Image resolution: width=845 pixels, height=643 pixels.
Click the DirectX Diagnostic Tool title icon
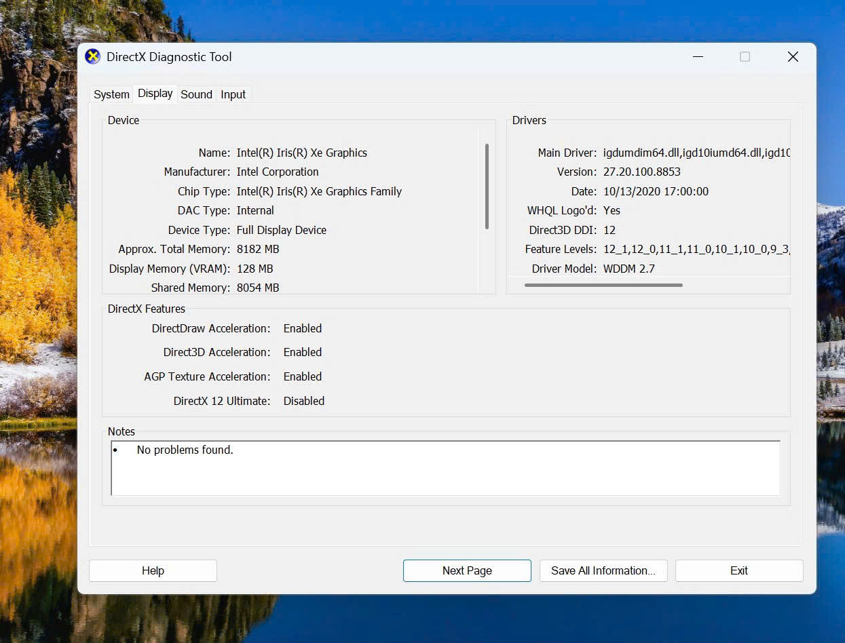click(x=92, y=57)
